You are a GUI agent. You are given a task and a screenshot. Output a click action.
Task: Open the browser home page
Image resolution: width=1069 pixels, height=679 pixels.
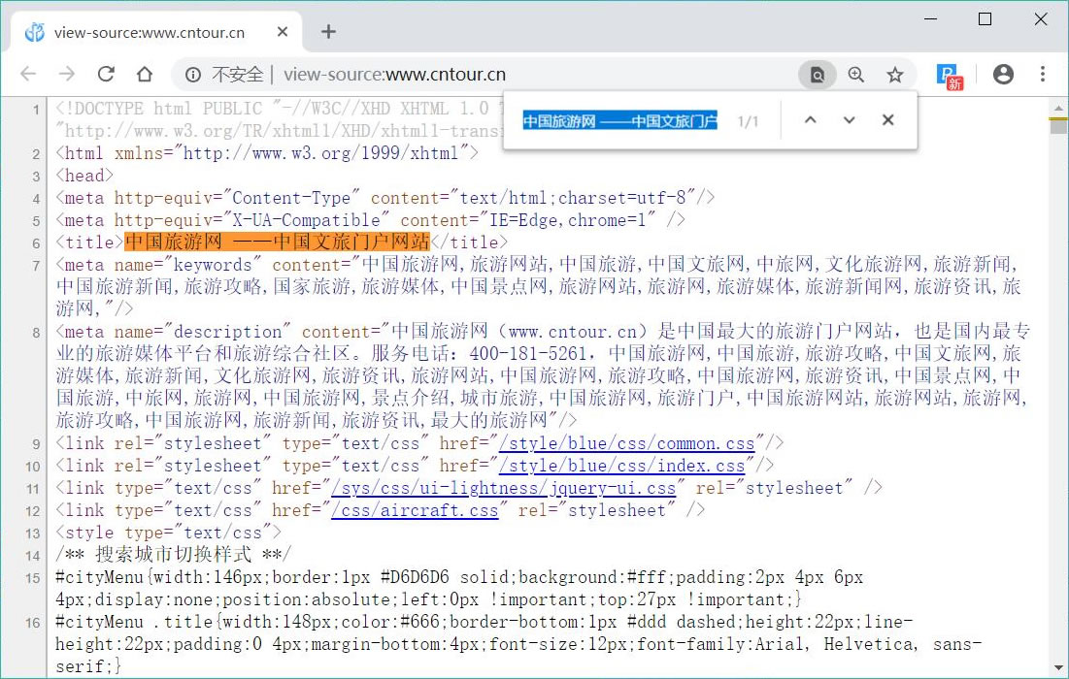[145, 74]
